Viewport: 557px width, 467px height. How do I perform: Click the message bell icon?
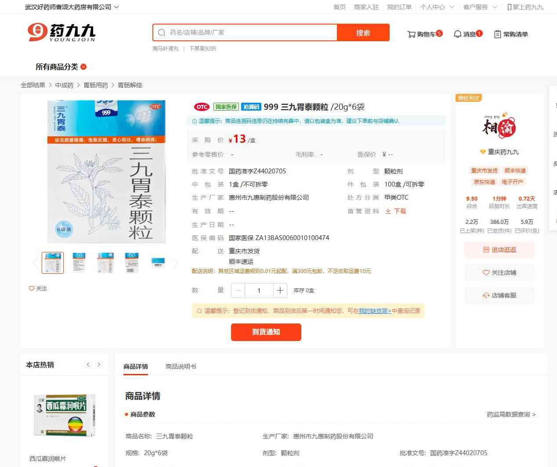tap(458, 34)
